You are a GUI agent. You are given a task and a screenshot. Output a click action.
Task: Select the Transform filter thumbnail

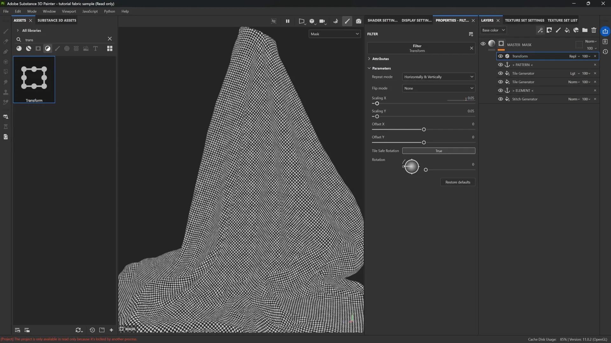[34, 79]
